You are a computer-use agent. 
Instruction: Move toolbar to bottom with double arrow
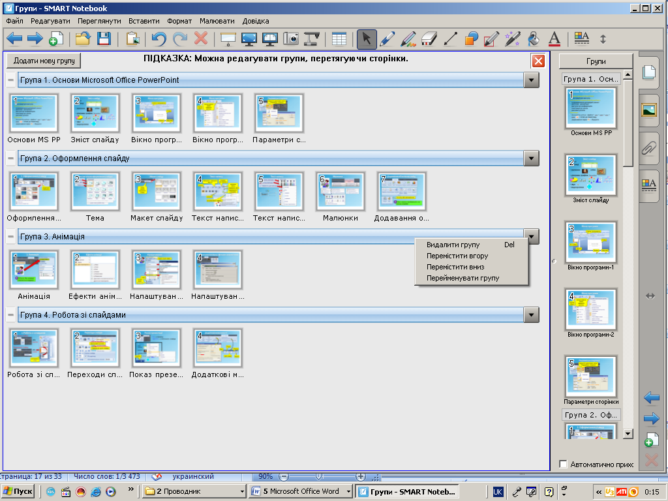point(603,39)
